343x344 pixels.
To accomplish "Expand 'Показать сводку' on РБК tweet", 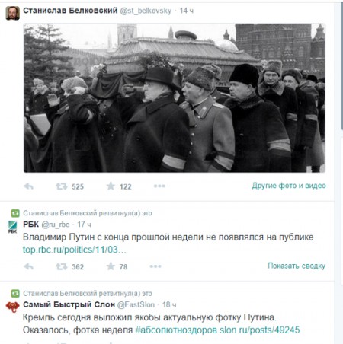I will [x=297, y=266].
